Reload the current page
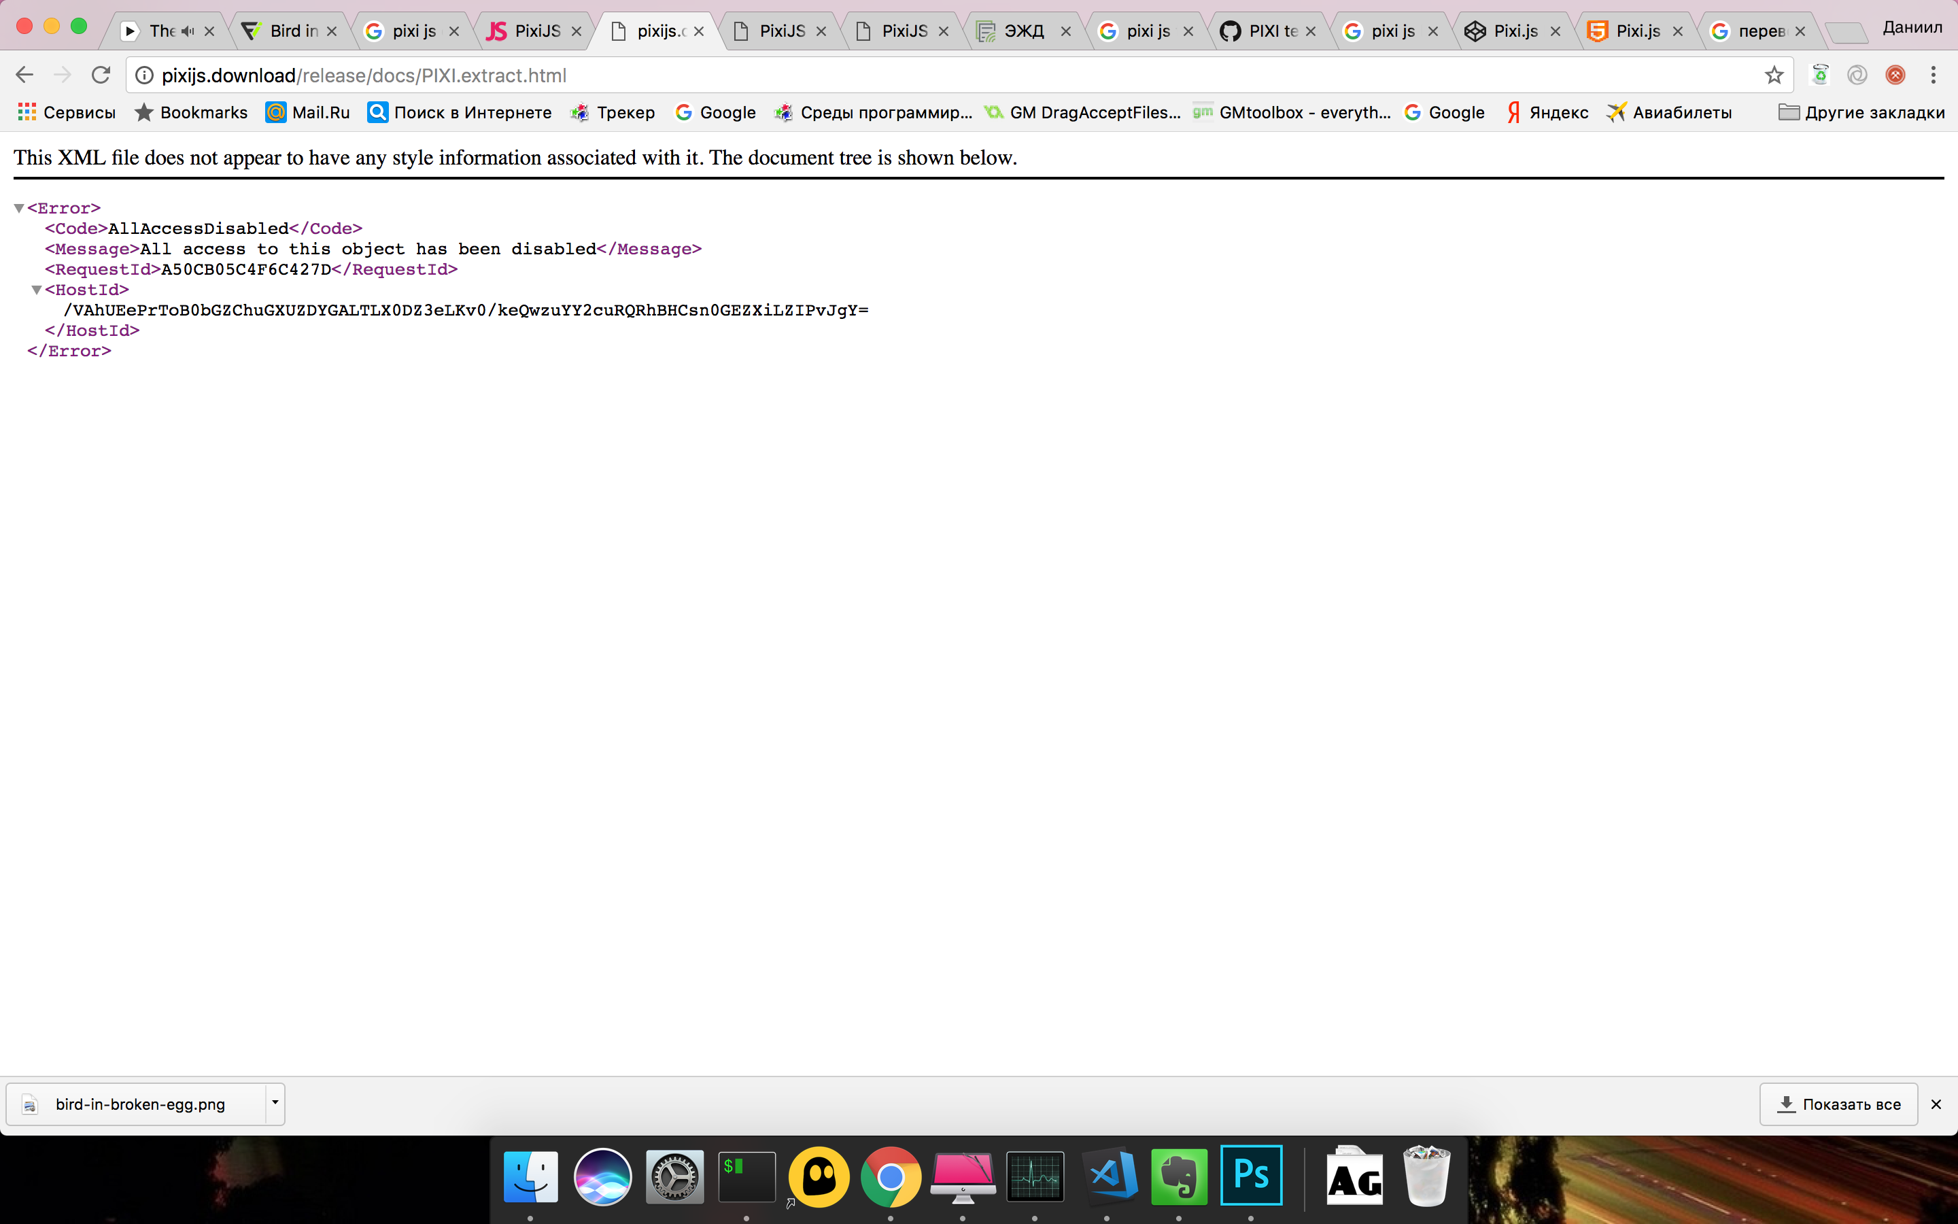This screenshot has height=1224, width=1958. click(101, 75)
